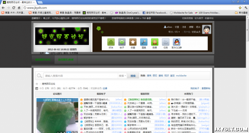This screenshot has width=249, height=133.
Task: Click the browser forward arrow
Action: coord(9,7)
